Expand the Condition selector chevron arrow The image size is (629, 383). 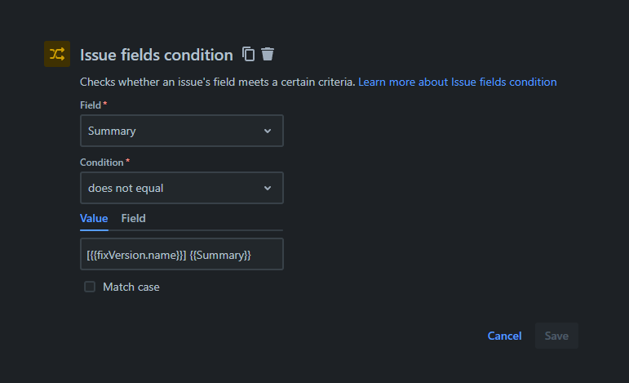pos(268,188)
